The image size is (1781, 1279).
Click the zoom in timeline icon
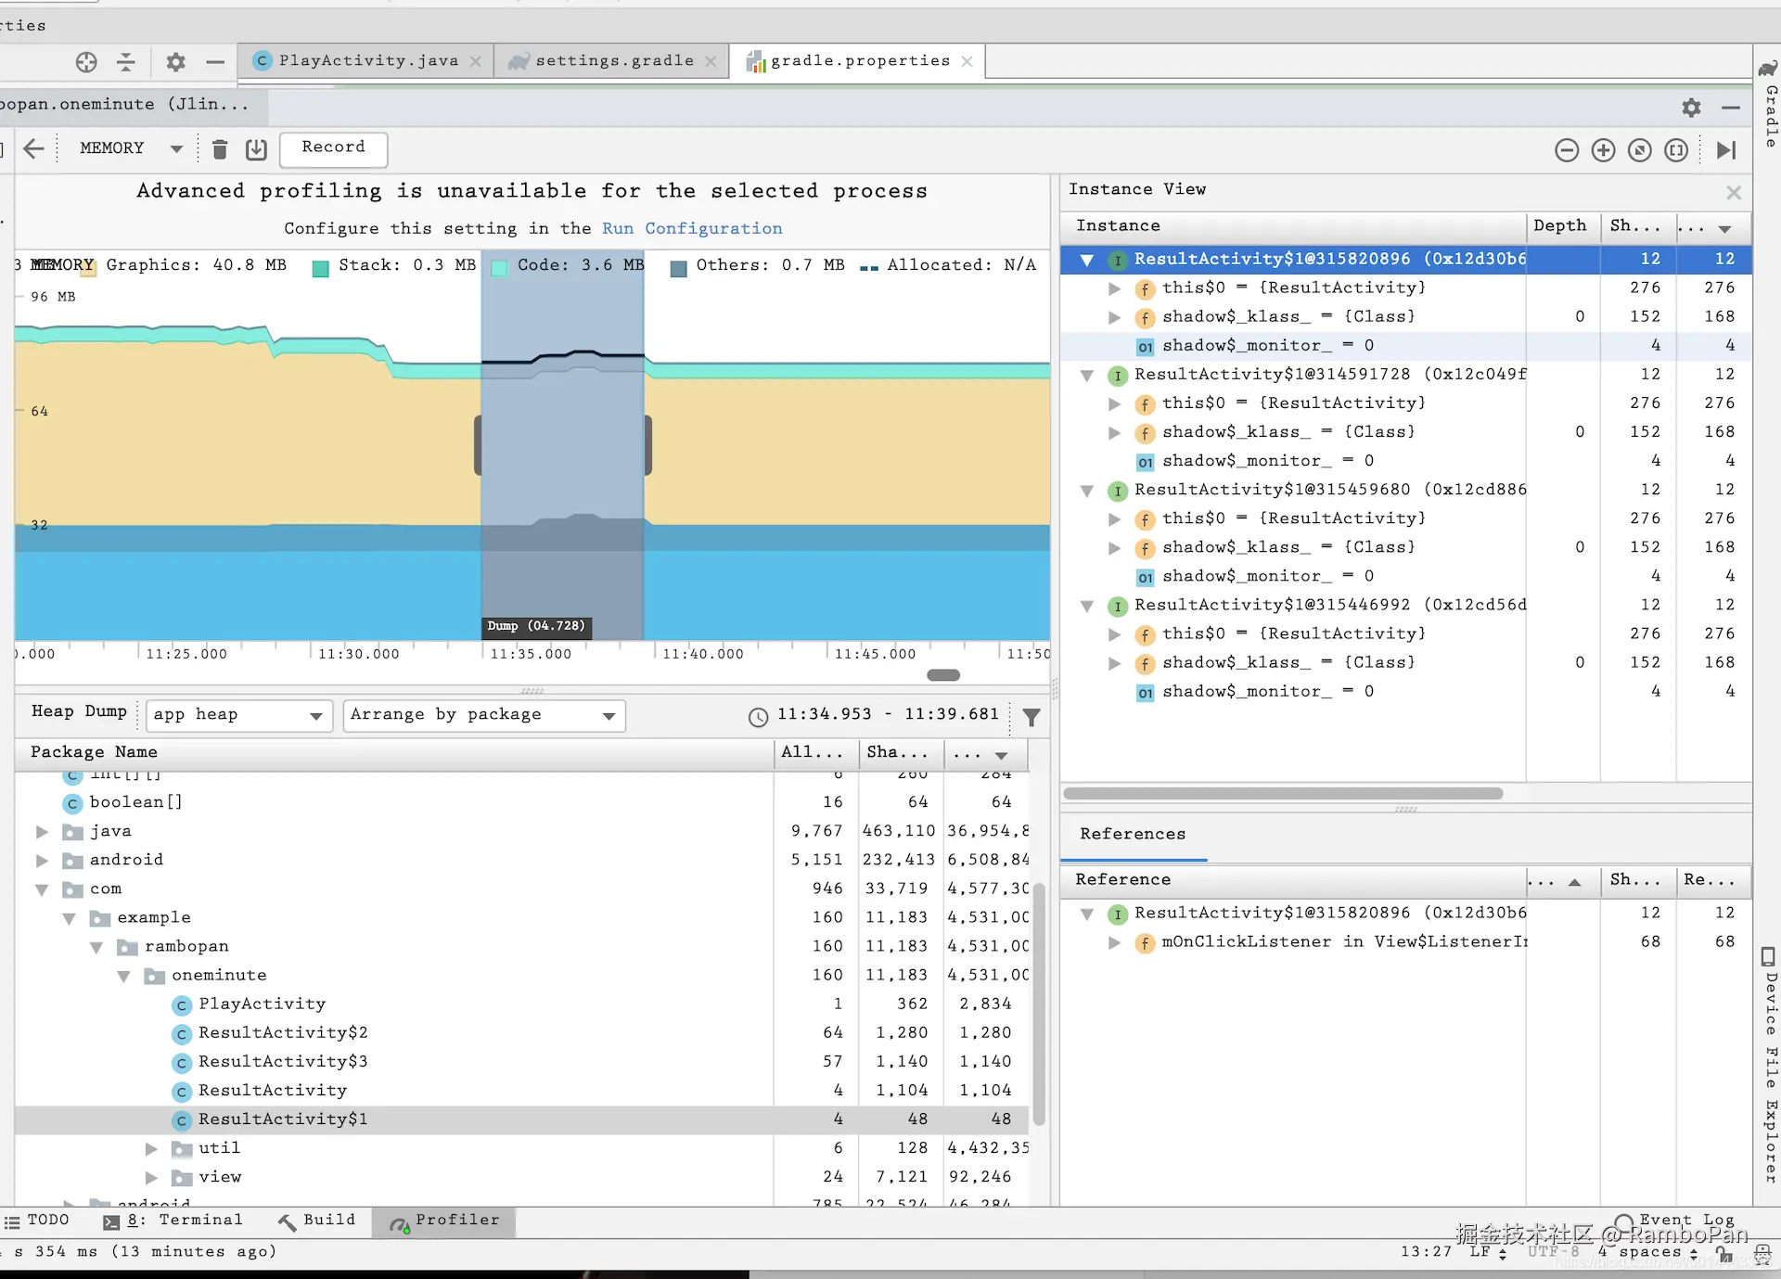tap(1603, 150)
